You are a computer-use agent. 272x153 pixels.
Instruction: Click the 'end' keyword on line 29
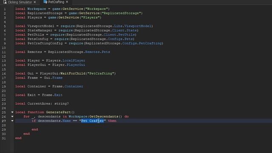[35, 129]
